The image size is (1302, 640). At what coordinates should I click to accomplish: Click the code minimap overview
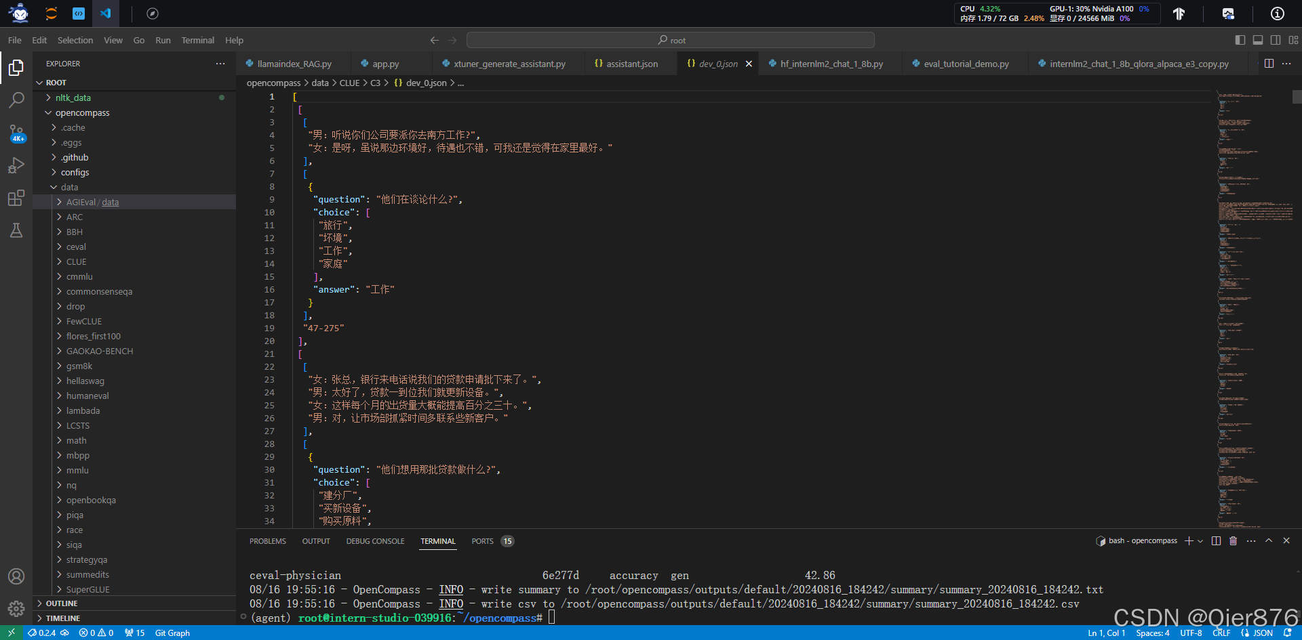point(1255,308)
